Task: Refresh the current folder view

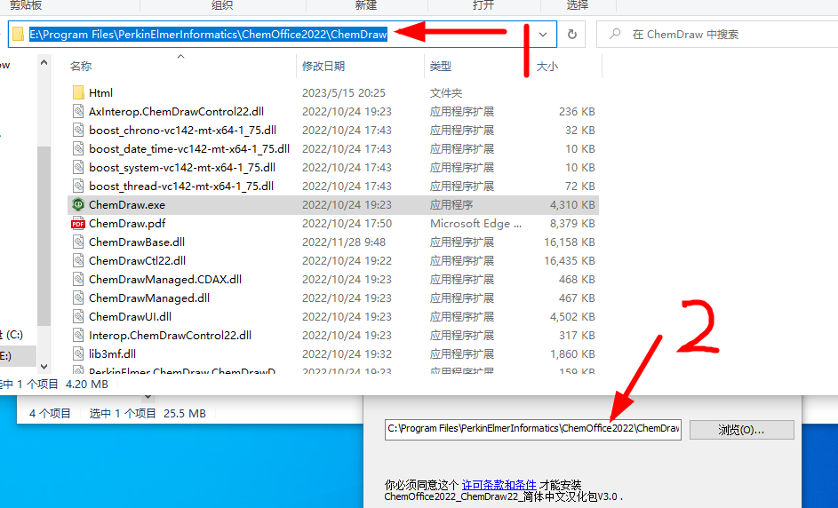Action: click(x=572, y=34)
